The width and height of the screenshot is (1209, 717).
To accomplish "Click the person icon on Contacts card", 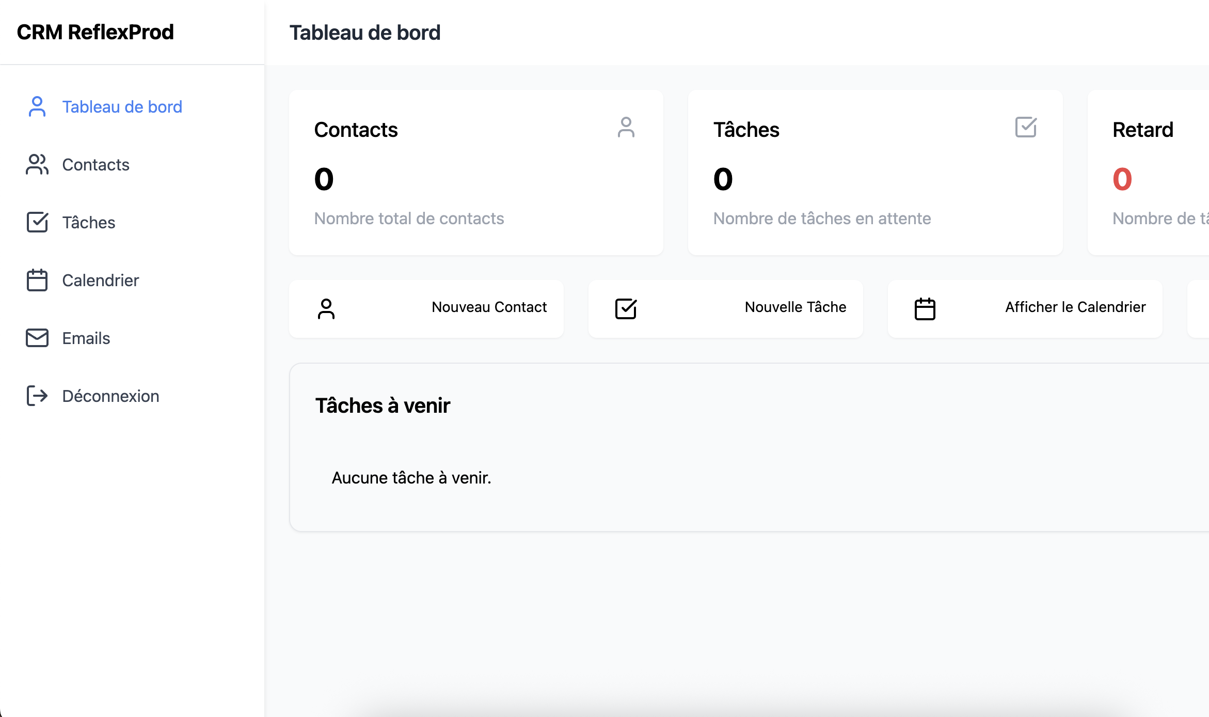I will 626,127.
